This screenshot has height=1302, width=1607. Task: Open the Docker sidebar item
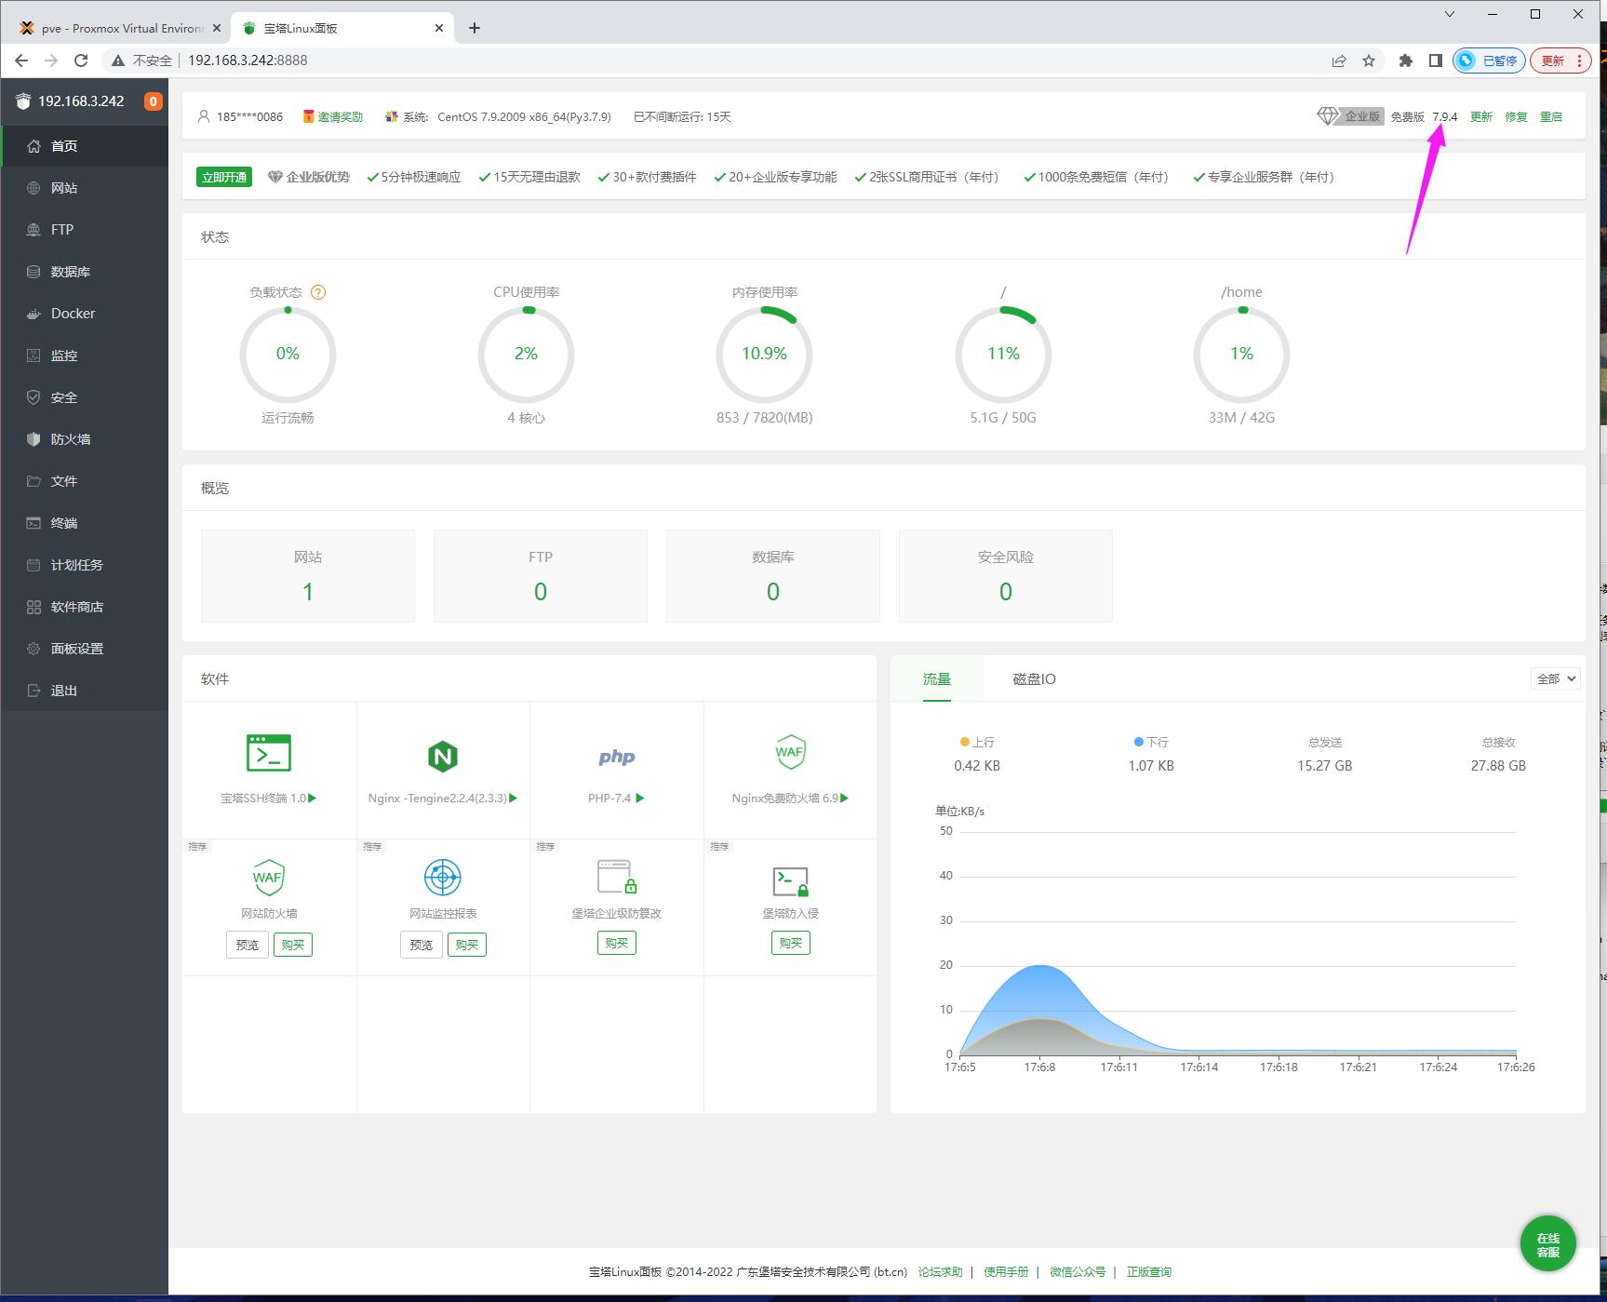coord(85,314)
